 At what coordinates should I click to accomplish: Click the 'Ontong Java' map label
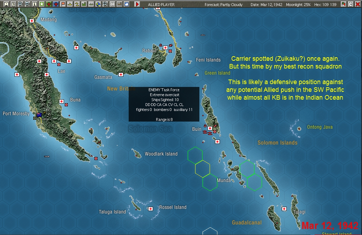320,127
